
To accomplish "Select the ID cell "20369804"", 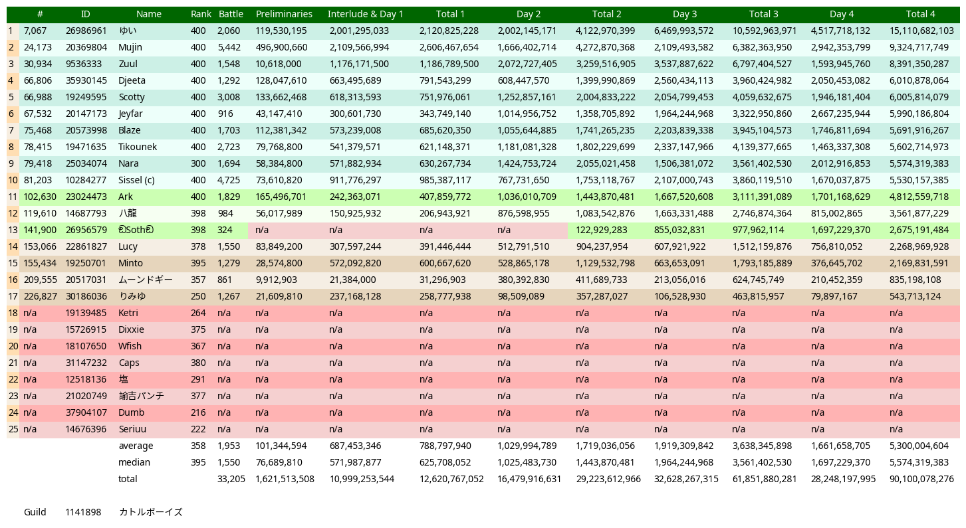I will tap(86, 47).
